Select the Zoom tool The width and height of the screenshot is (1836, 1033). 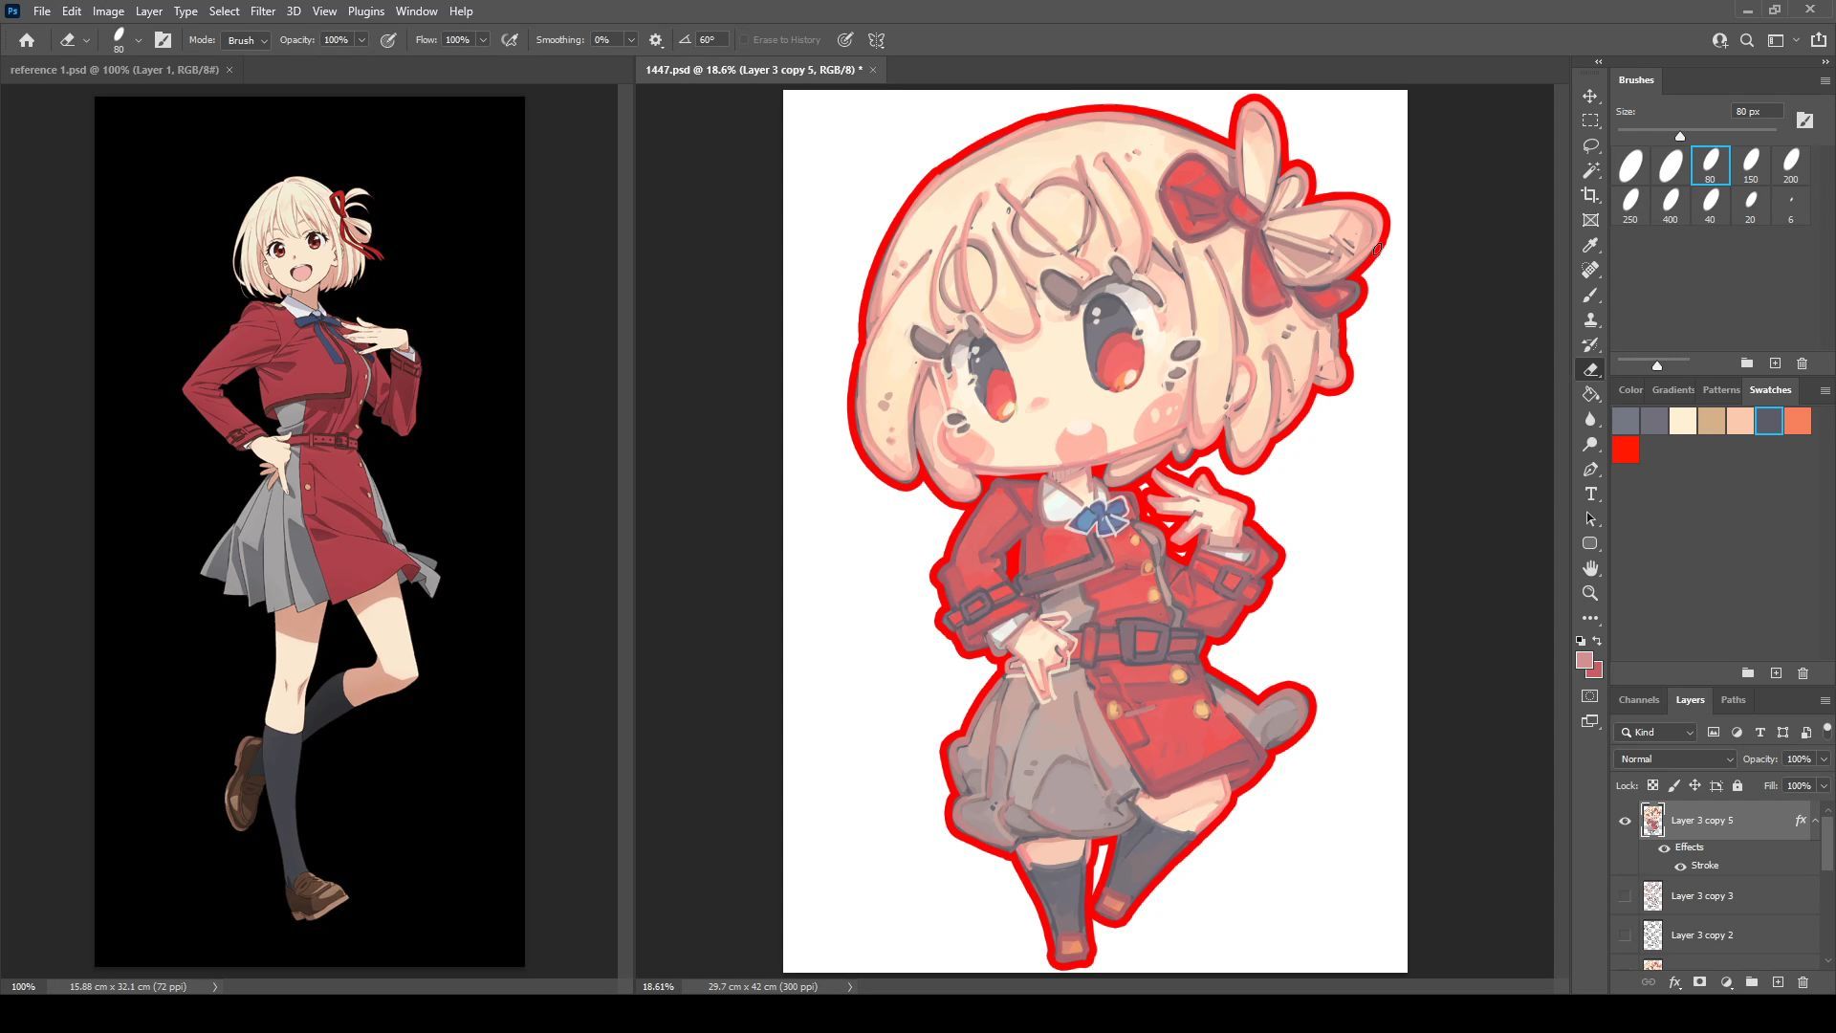click(x=1590, y=594)
